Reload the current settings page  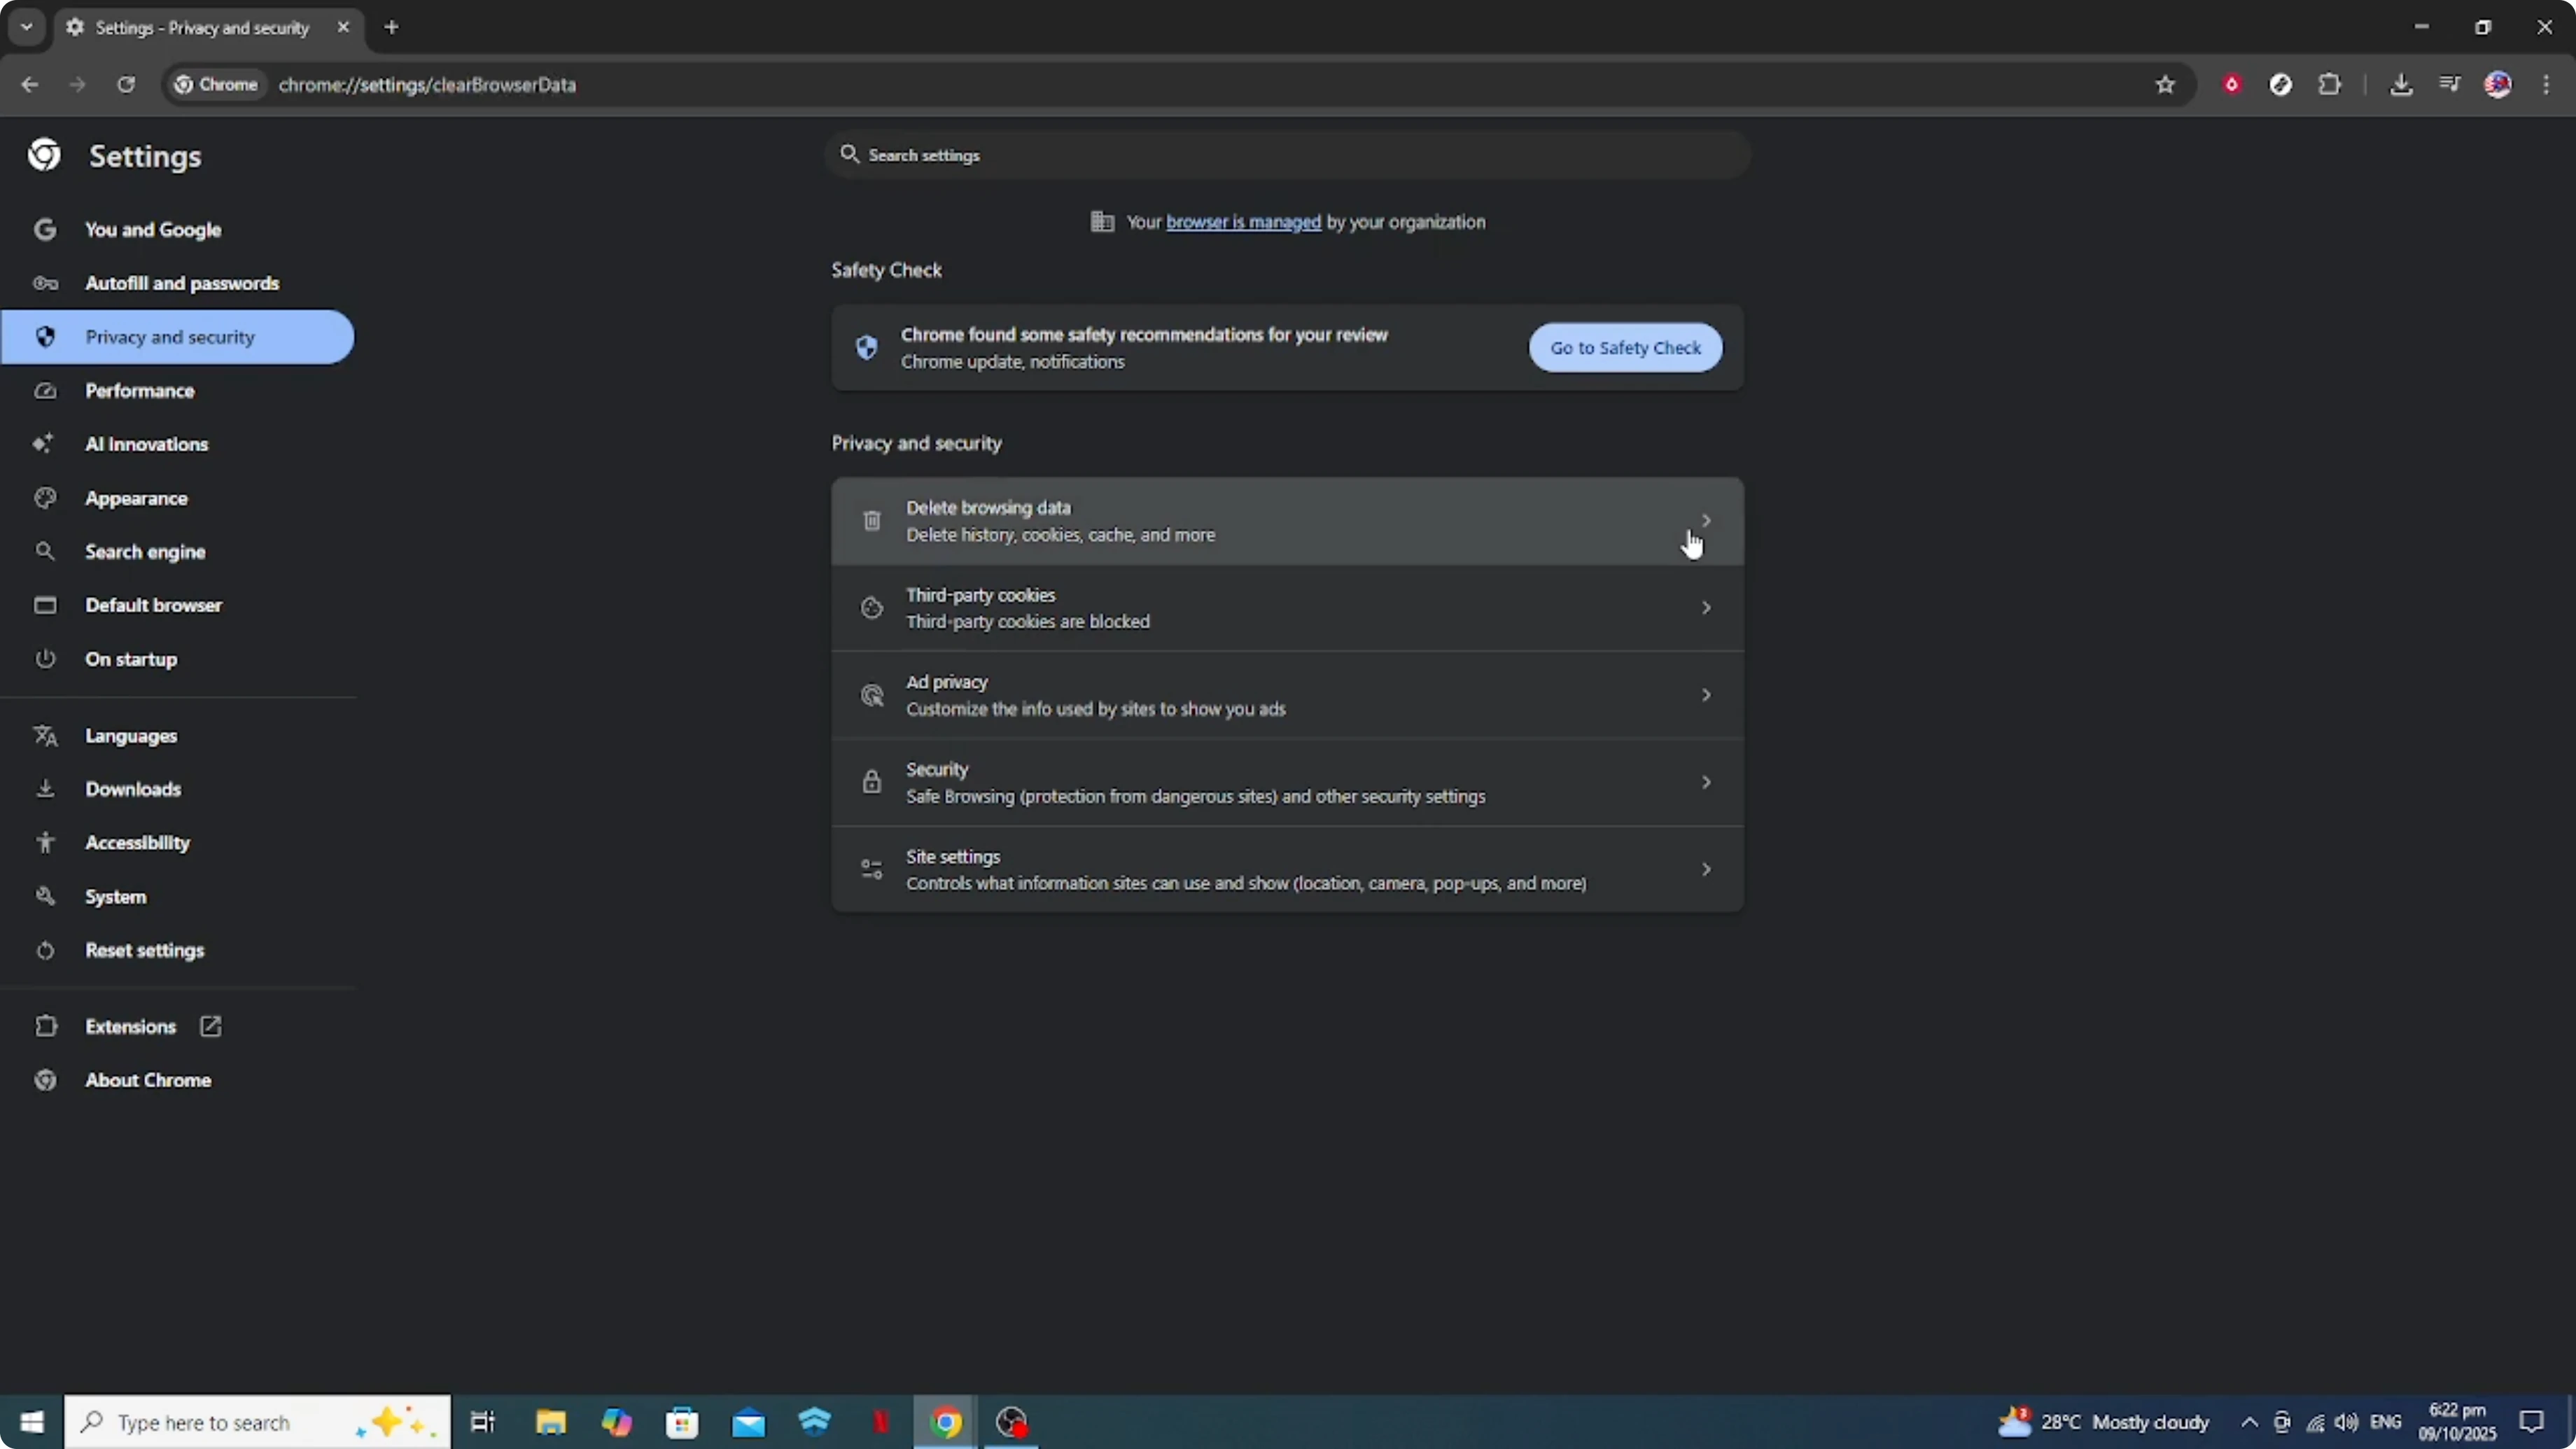126,85
